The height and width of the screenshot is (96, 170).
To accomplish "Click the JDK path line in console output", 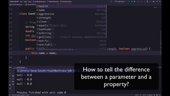I will tap(45, 71).
